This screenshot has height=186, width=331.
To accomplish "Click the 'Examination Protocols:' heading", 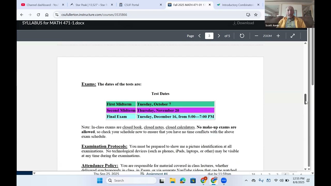I will [x=104, y=146].
